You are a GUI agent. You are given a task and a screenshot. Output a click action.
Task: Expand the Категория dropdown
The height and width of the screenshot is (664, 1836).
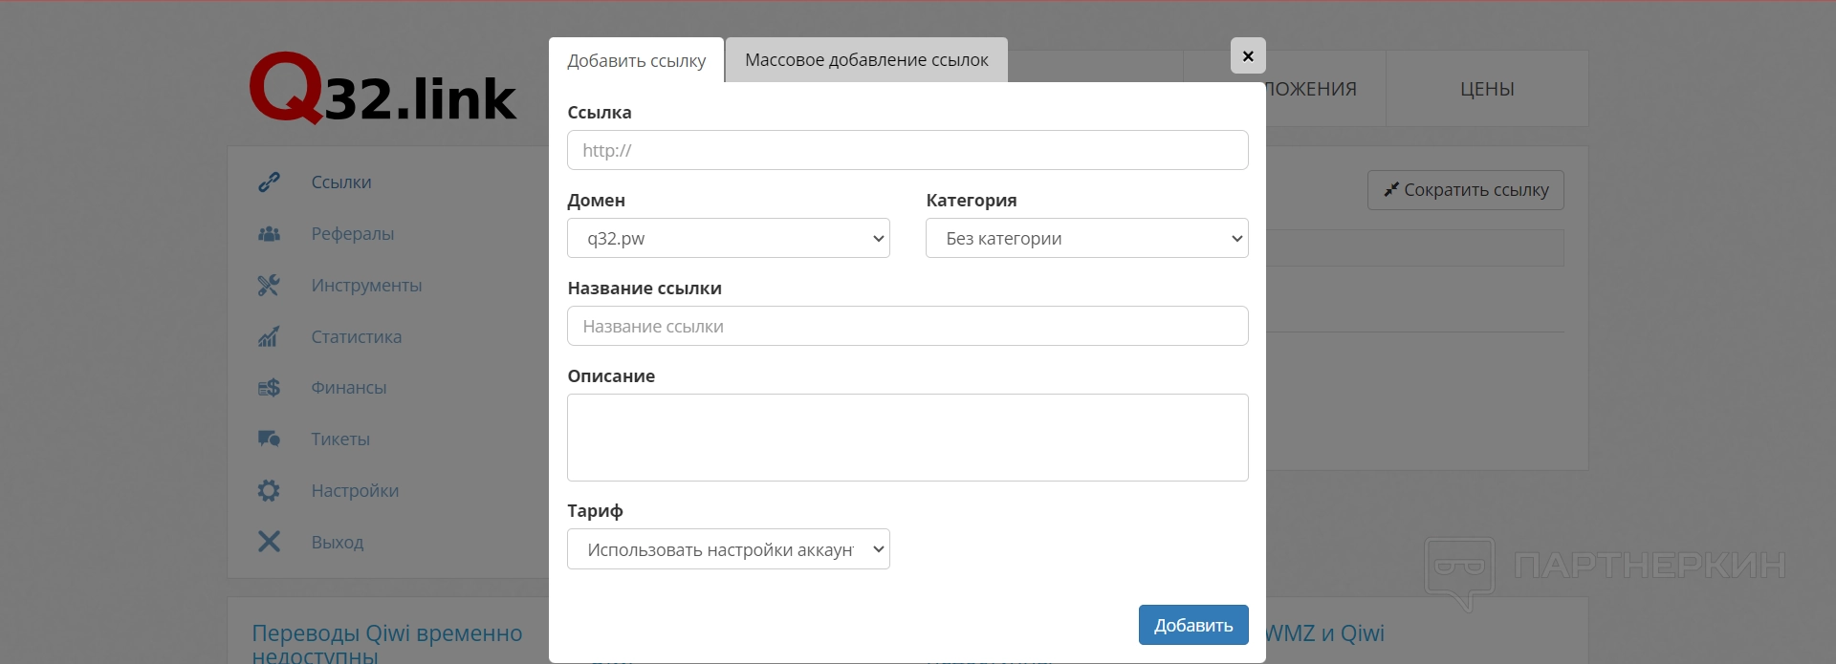(x=1086, y=239)
